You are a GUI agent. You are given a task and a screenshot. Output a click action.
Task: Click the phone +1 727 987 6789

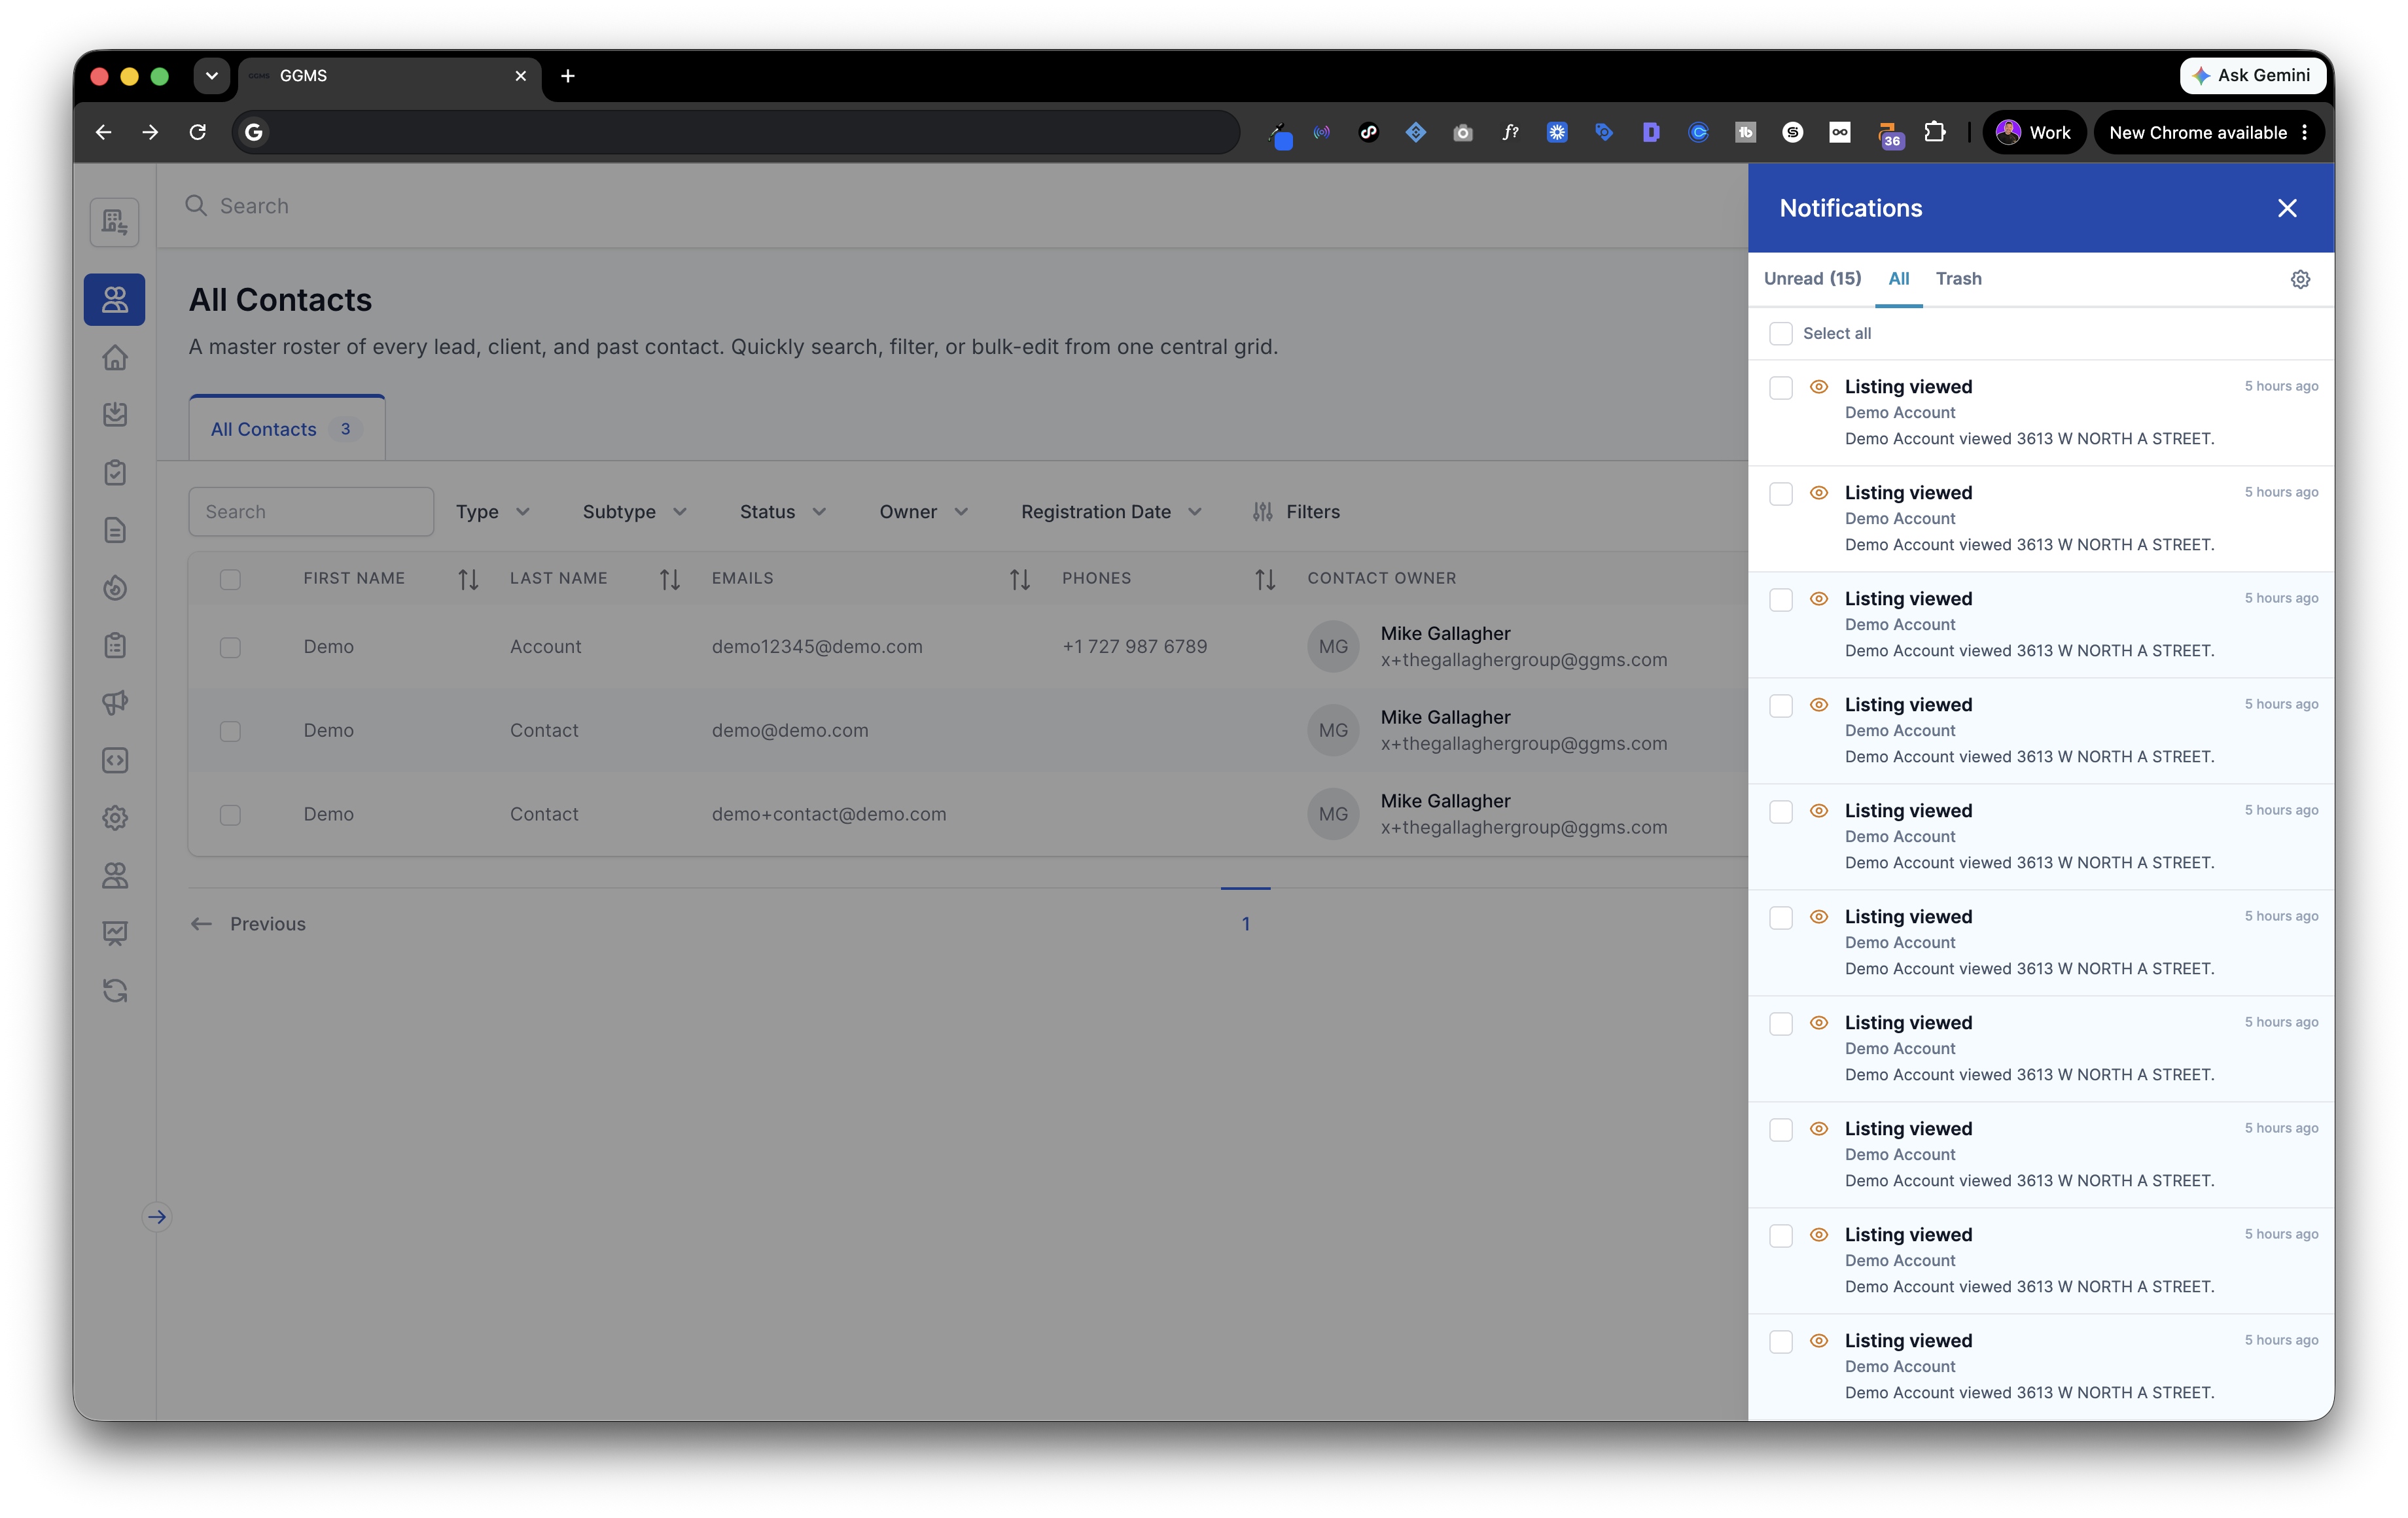click(x=1134, y=647)
